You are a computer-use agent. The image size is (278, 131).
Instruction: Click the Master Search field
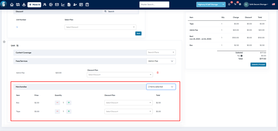[x=154, y=5]
